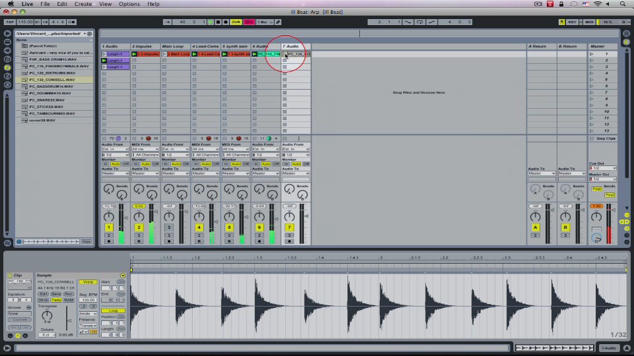Viewport: 634px width, 356px height.
Task: Click the sample Edit button
Action: tap(43, 294)
